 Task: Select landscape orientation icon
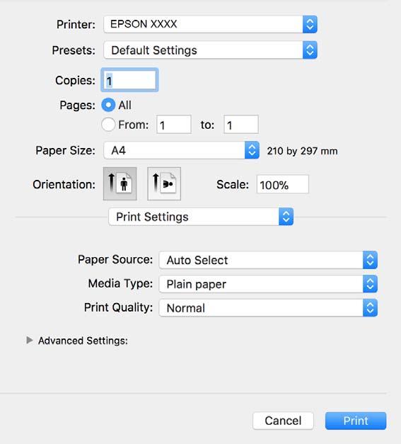coord(164,183)
